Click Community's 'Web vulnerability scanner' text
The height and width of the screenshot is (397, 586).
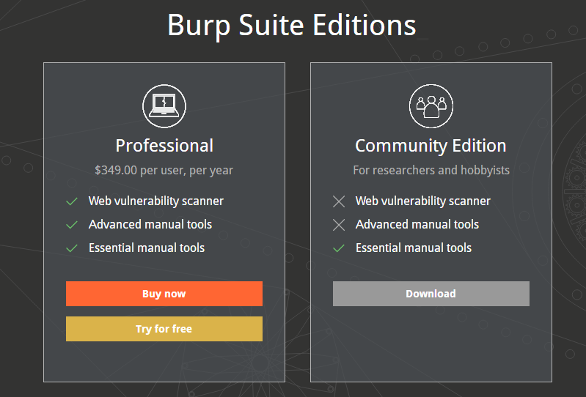click(422, 201)
